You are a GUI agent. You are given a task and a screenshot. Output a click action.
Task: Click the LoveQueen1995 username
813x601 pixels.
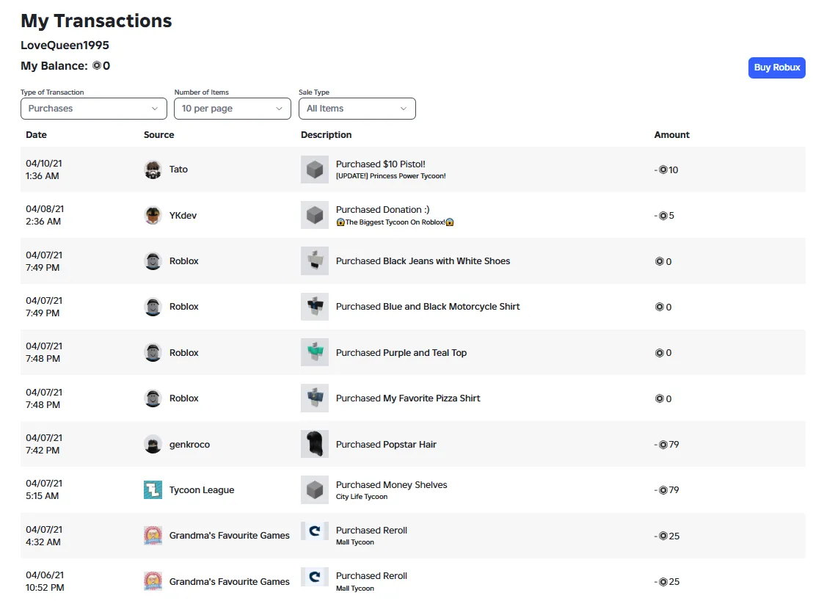[x=65, y=45]
